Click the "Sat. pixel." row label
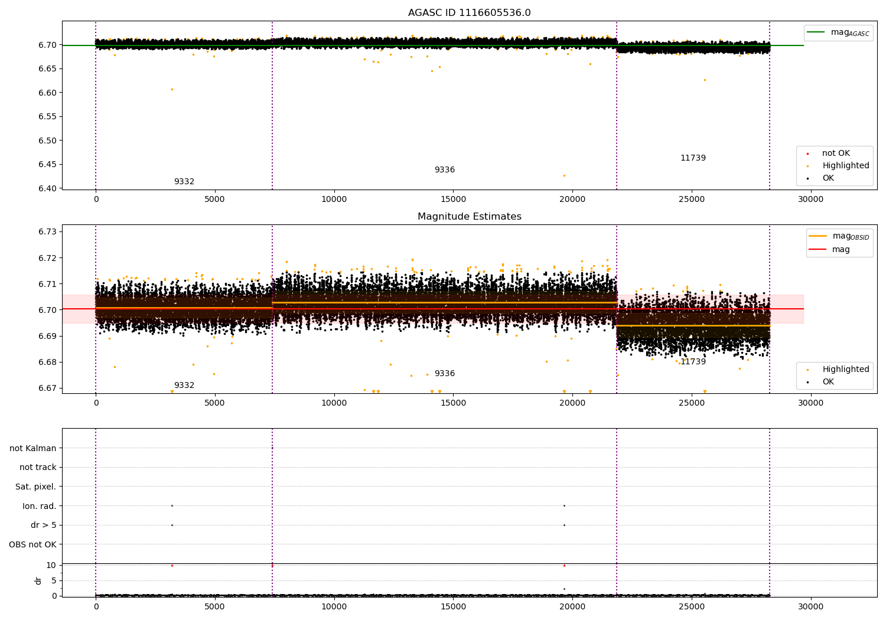This screenshot has width=886, height=620. (x=36, y=487)
